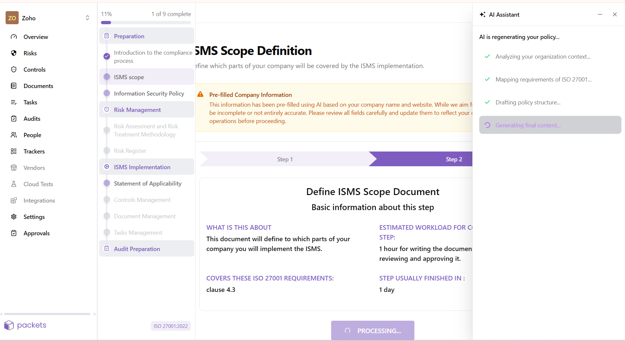
Task: Click the ISO 27001:2022 badge
Action: click(x=171, y=326)
